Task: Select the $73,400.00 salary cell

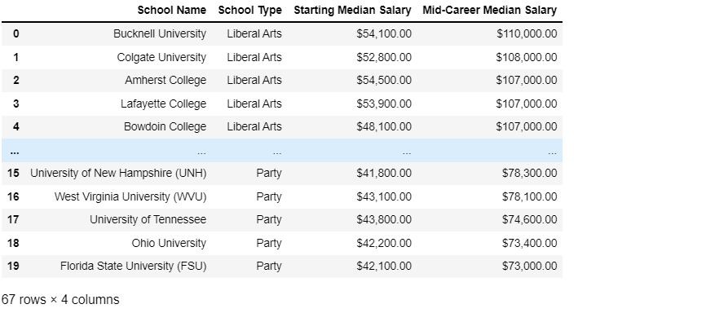Action: [530, 243]
